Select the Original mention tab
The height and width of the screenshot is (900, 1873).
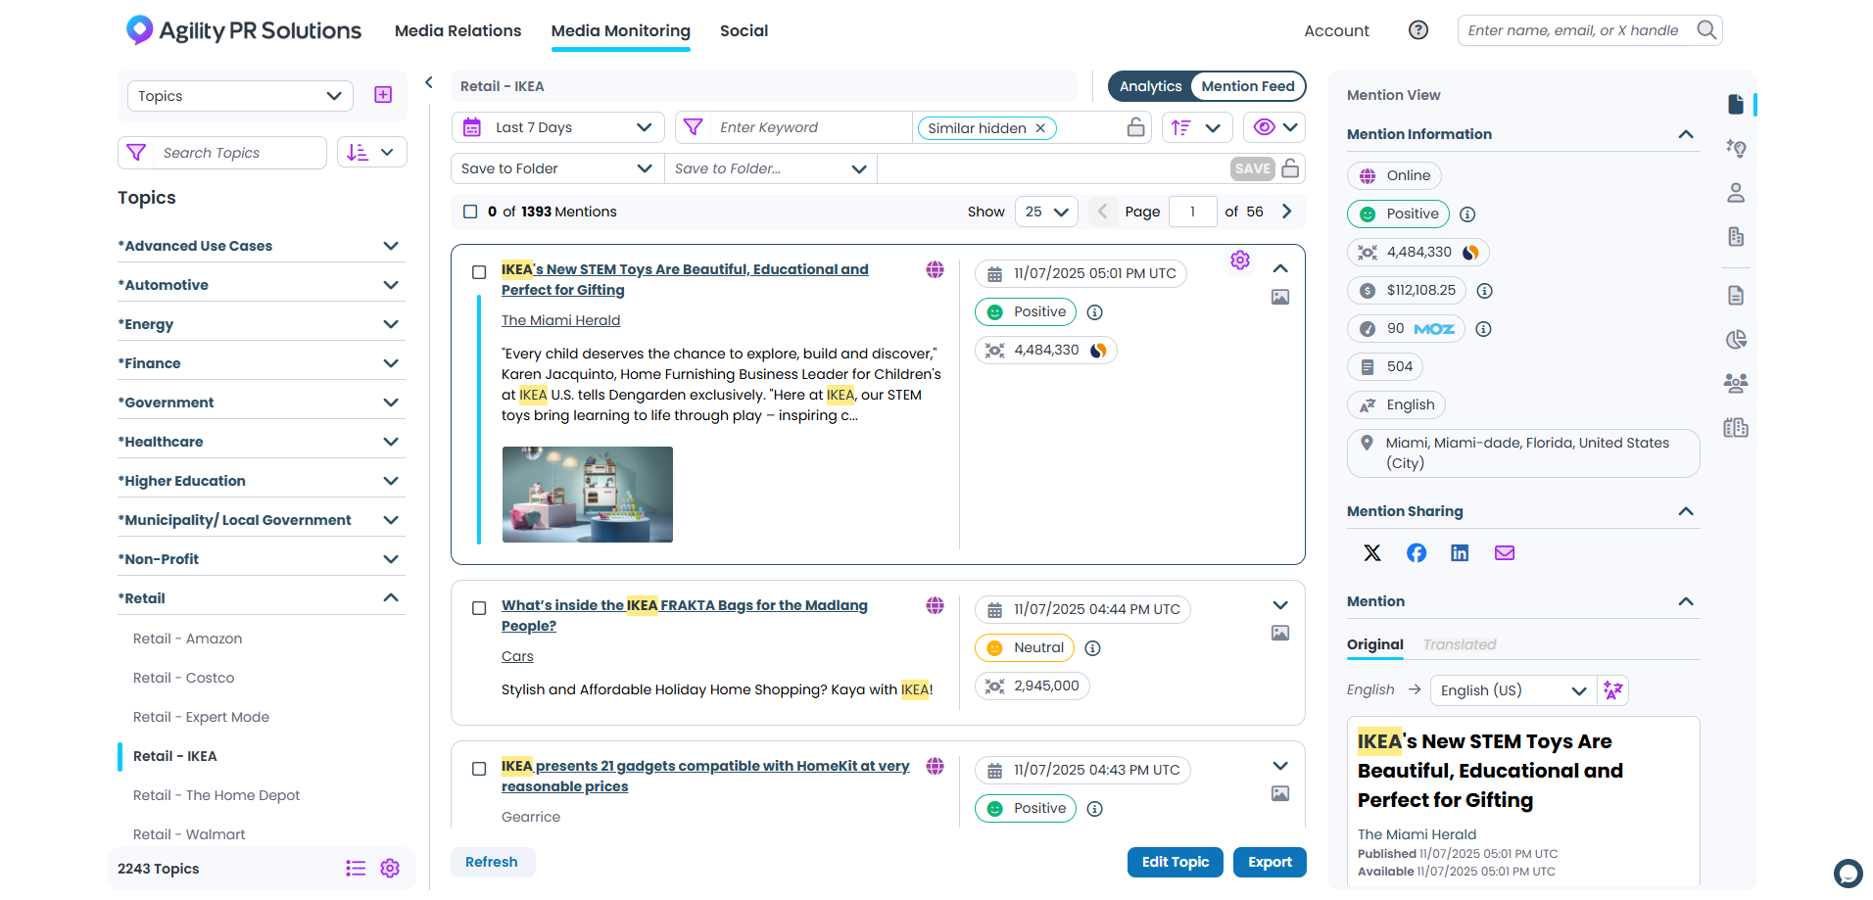(x=1375, y=644)
